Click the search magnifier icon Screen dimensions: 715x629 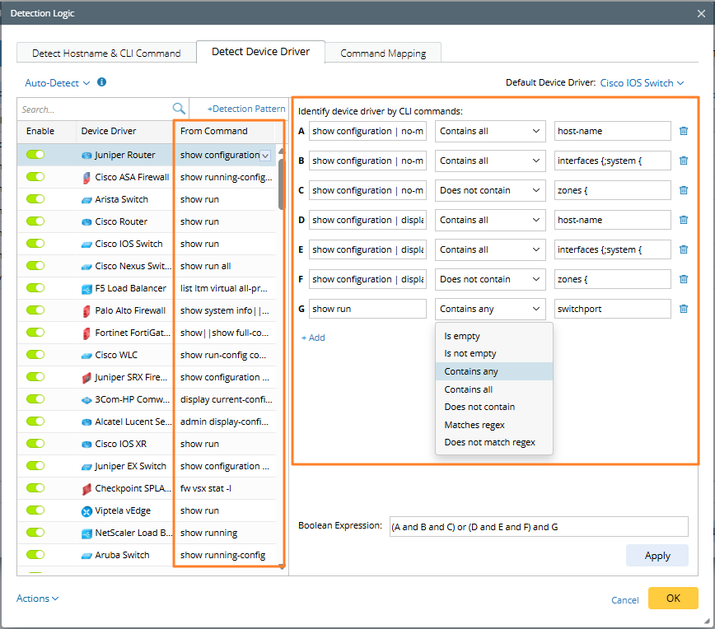(x=179, y=109)
